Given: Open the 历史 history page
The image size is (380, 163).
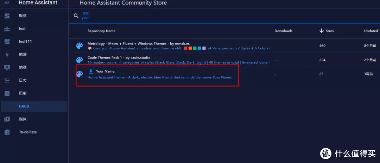Looking at the screenshot, I should pos(34,94).
